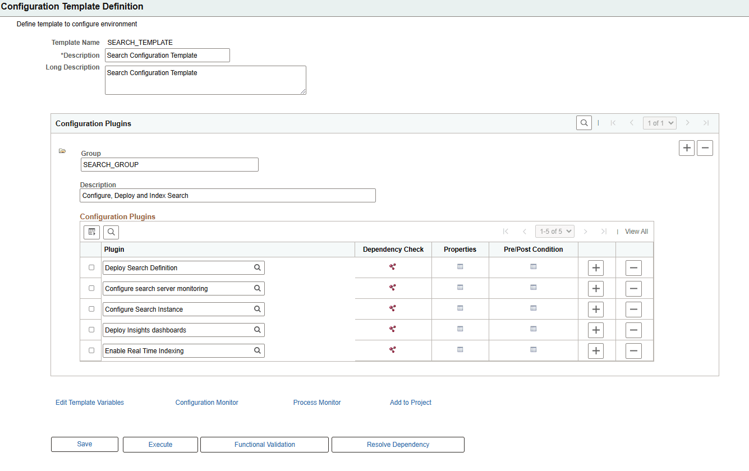
Task: Click the folder icon beside the Group field
Action: (x=62, y=150)
